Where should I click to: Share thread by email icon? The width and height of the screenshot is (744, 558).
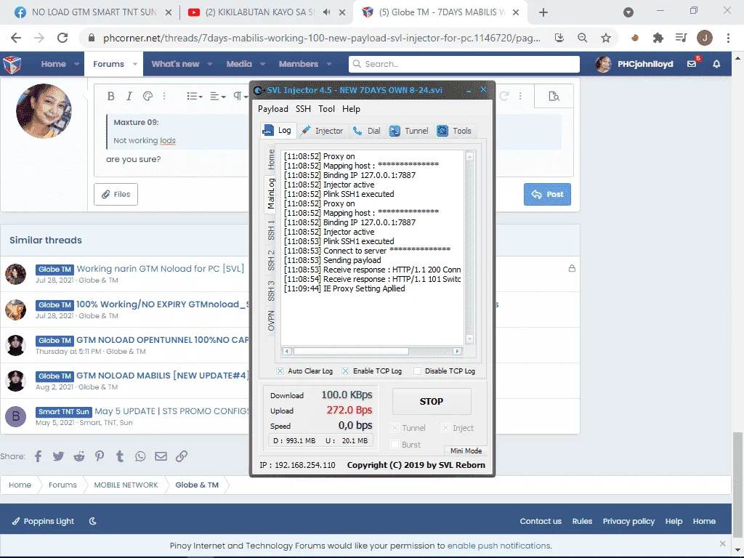[161, 456]
